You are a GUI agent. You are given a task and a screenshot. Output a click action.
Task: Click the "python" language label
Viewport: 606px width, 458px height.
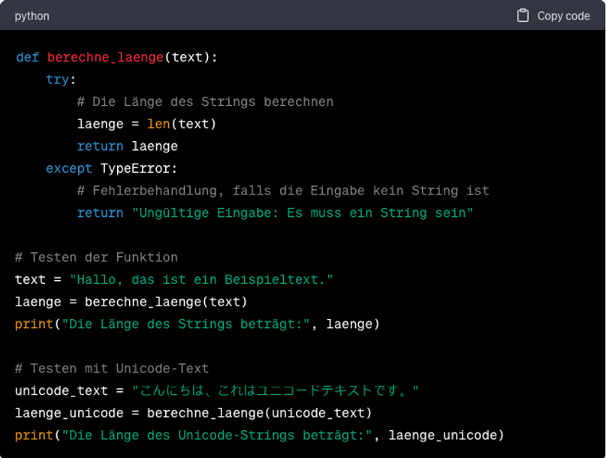point(32,16)
